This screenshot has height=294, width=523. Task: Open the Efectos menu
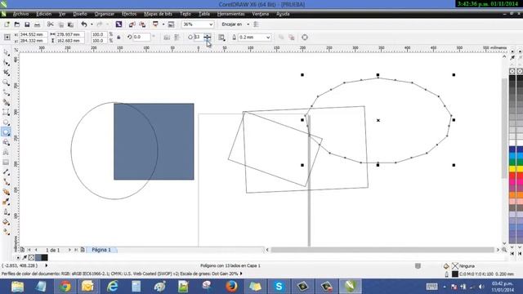click(x=129, y=14)
